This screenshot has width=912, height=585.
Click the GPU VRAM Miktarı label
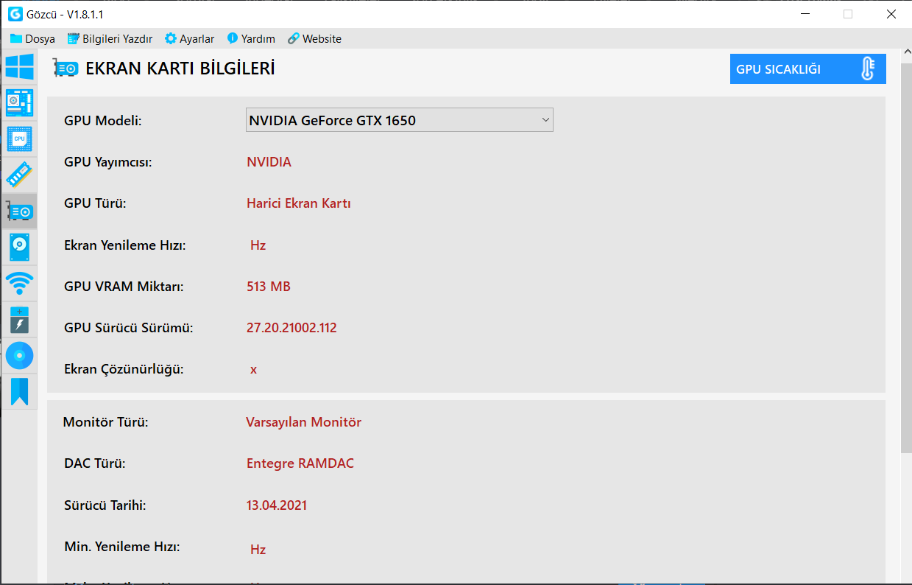click(124, 287)
